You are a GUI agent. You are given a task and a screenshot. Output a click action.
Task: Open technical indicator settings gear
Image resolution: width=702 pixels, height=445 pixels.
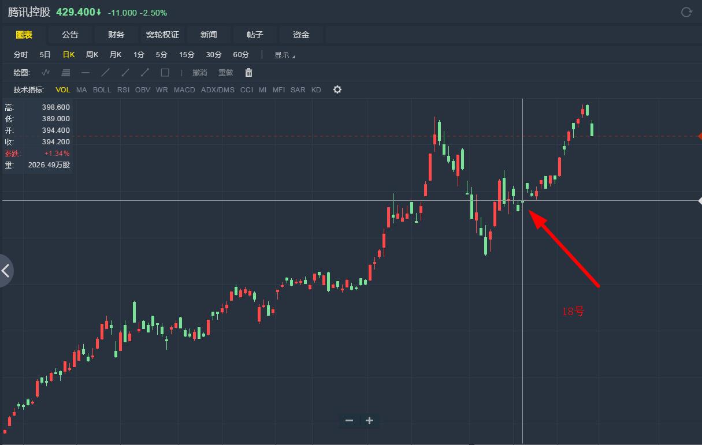pos(337,90)
